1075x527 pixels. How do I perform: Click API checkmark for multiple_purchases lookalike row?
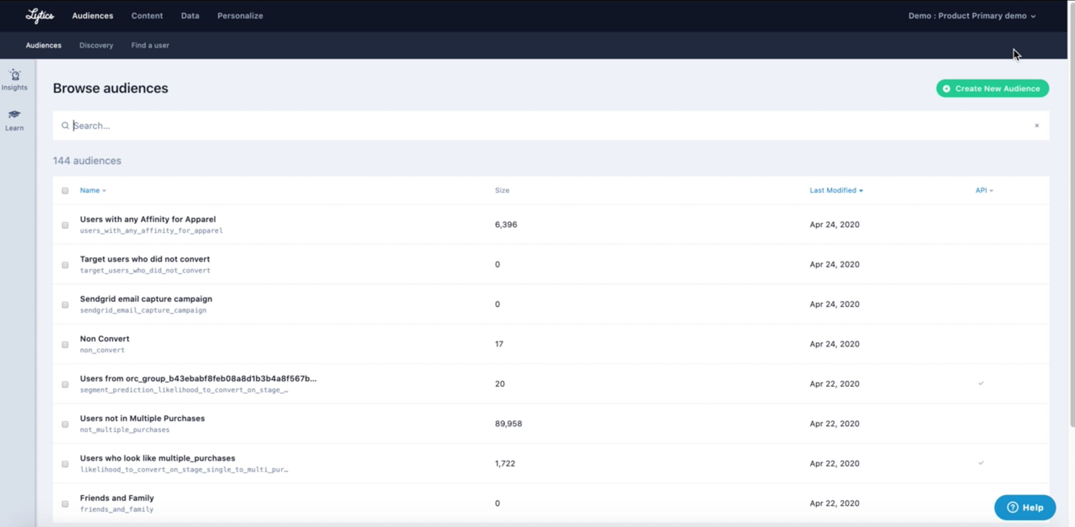(x=980, y=463)
